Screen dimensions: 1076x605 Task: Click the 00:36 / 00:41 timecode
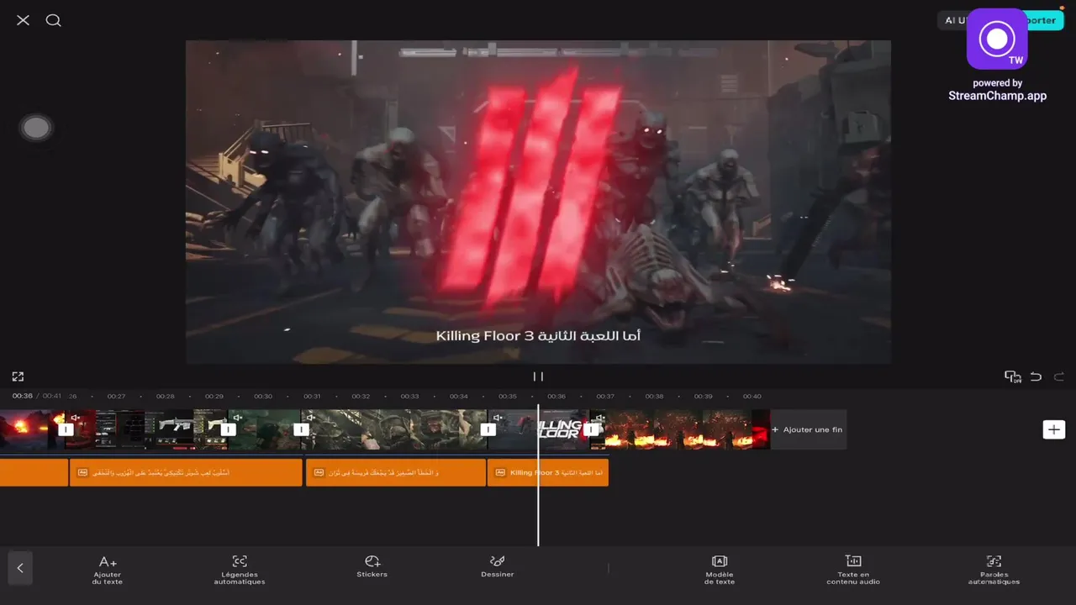37,396
